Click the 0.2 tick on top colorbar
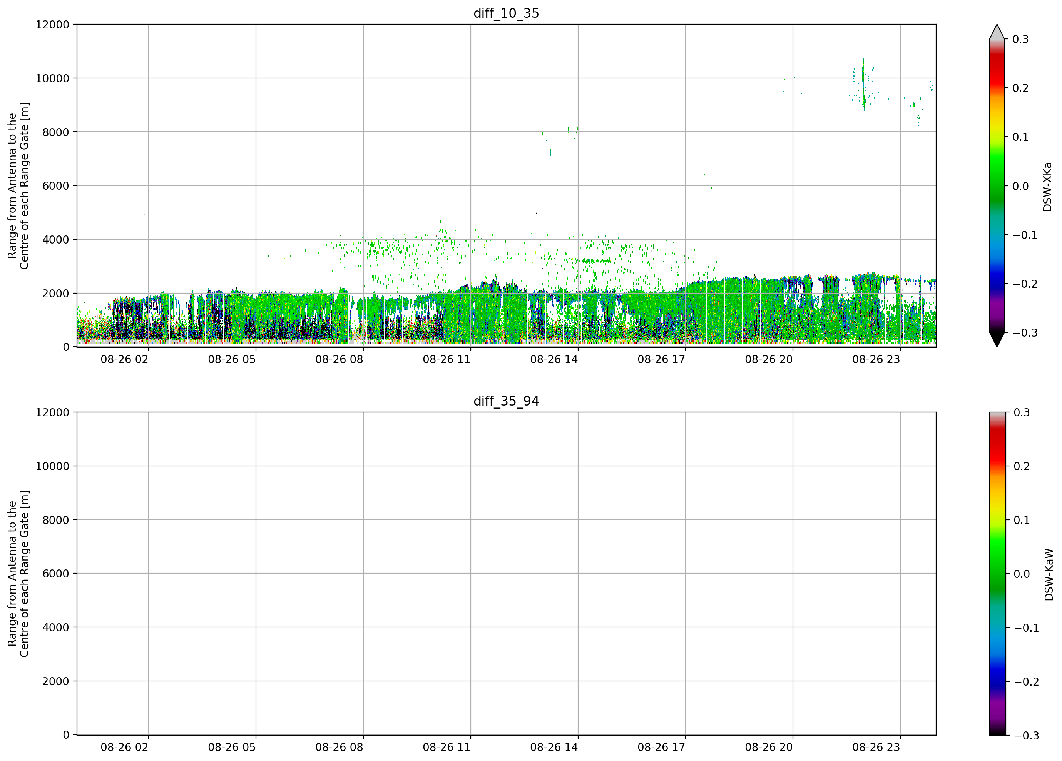This screenshot has width=1062, height=761. pyautogui.click(x=1020, y=88)
